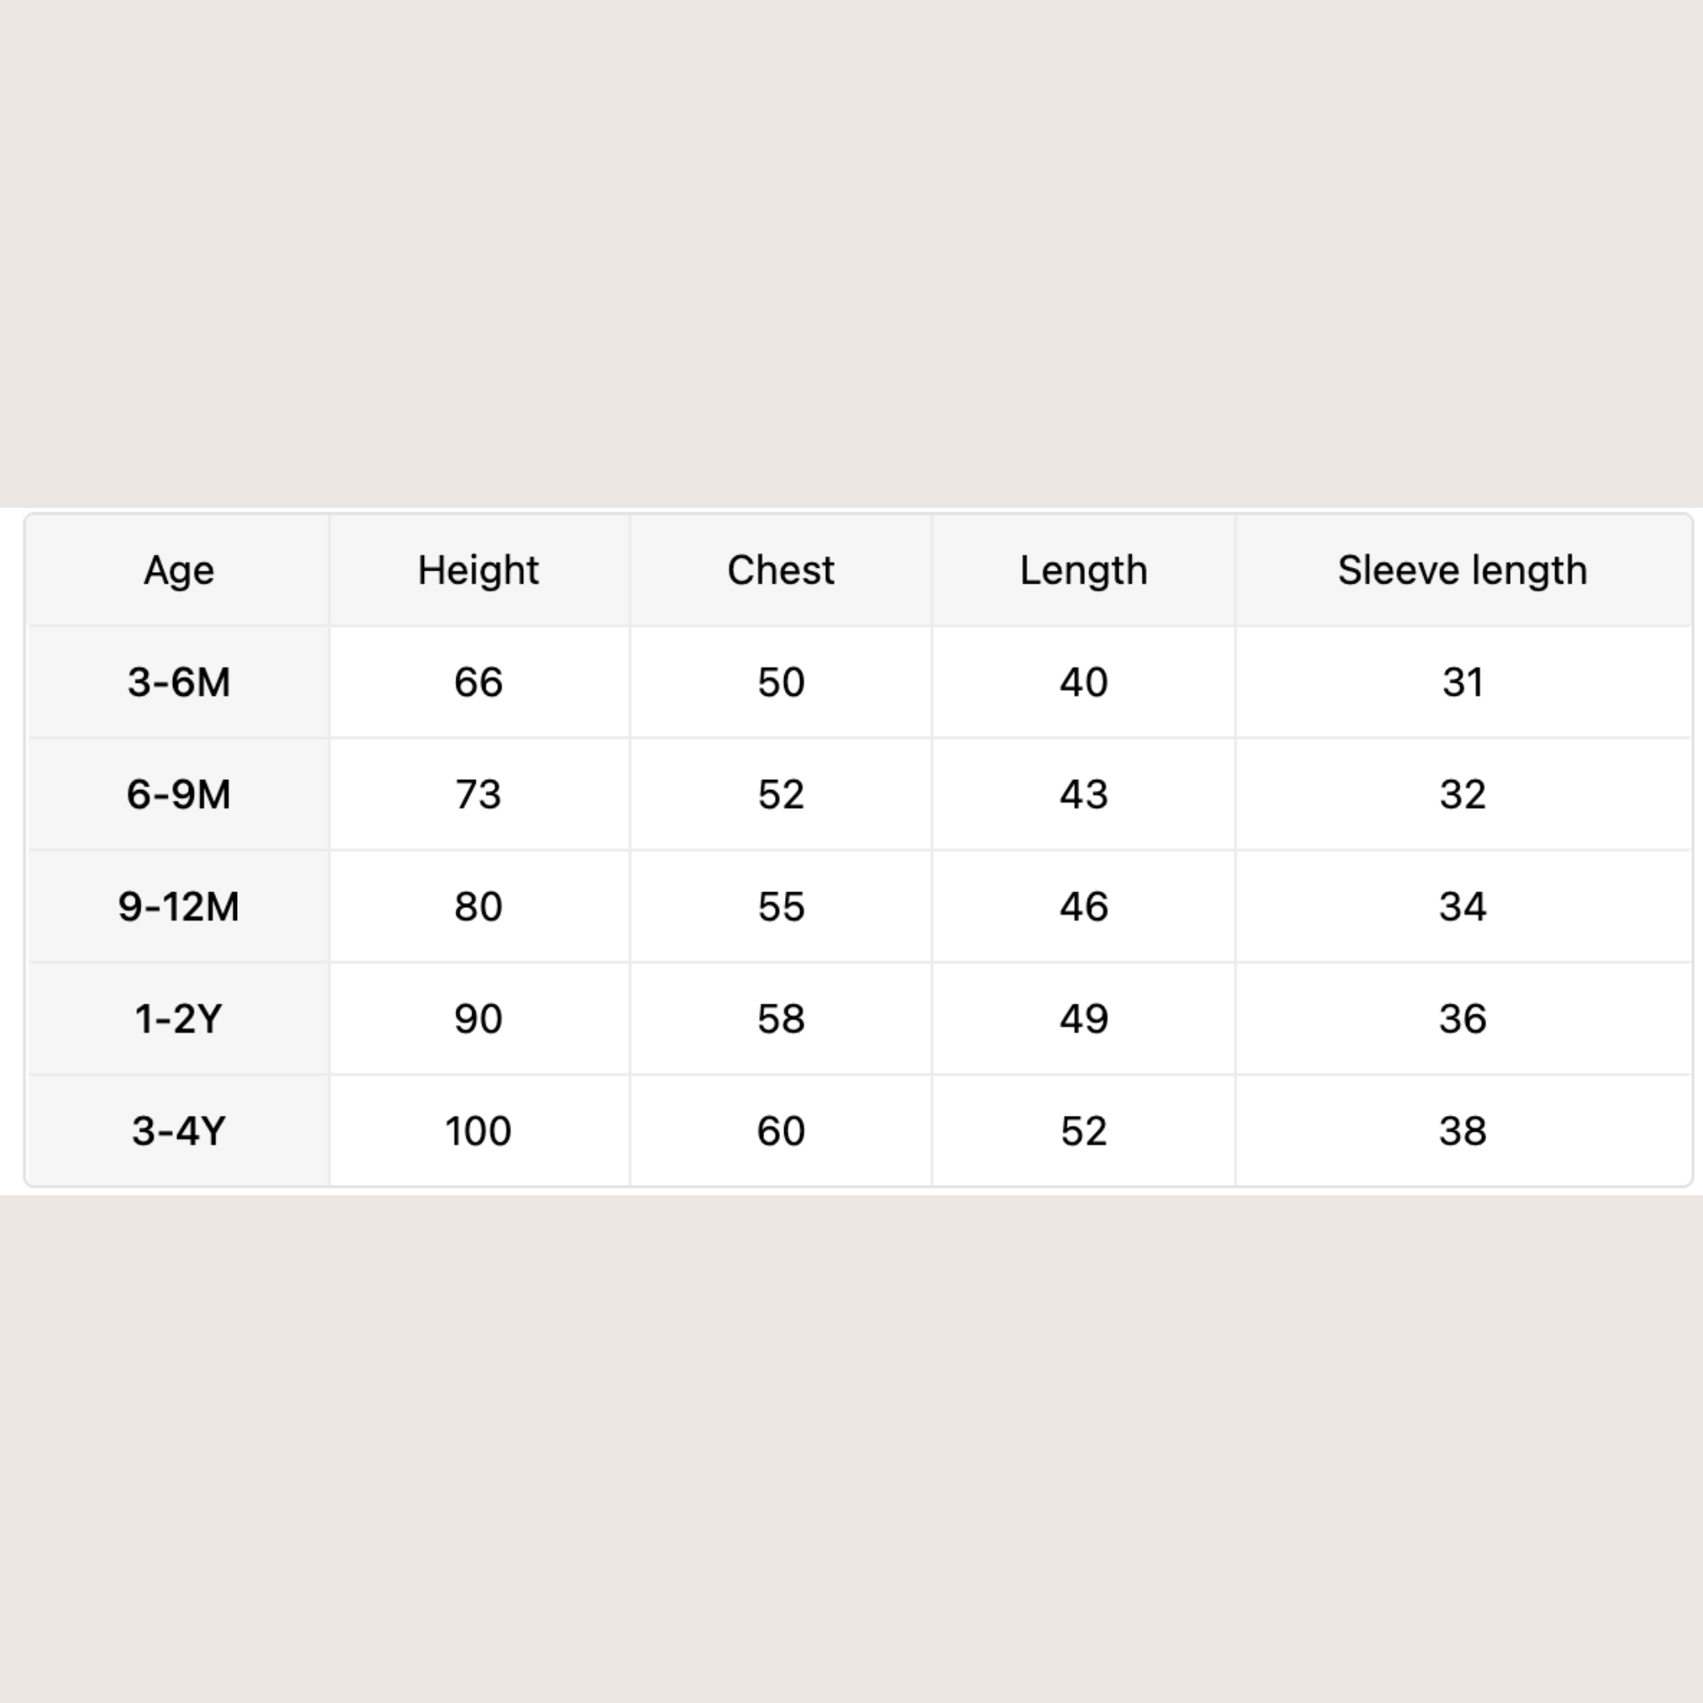Click the 1-2Y age row label
This screenshot has width=1703, height=1703.
(179, 1019)
